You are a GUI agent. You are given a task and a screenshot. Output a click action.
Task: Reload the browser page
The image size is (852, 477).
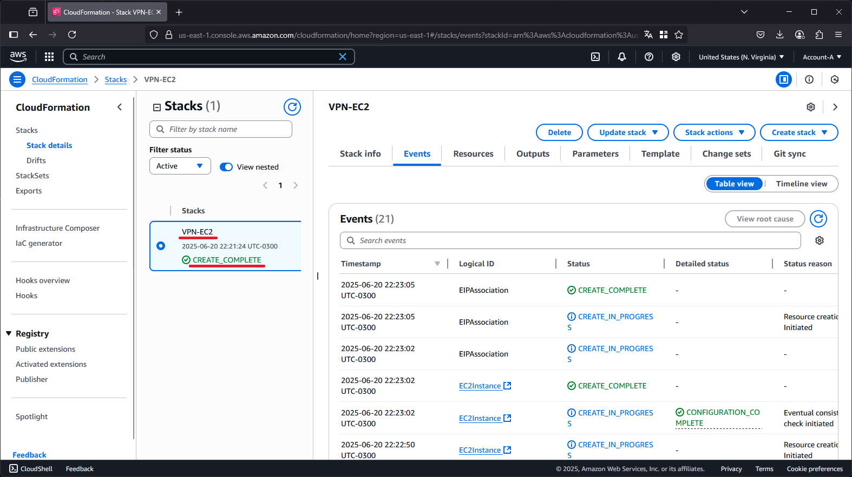(x=72, y=35)
